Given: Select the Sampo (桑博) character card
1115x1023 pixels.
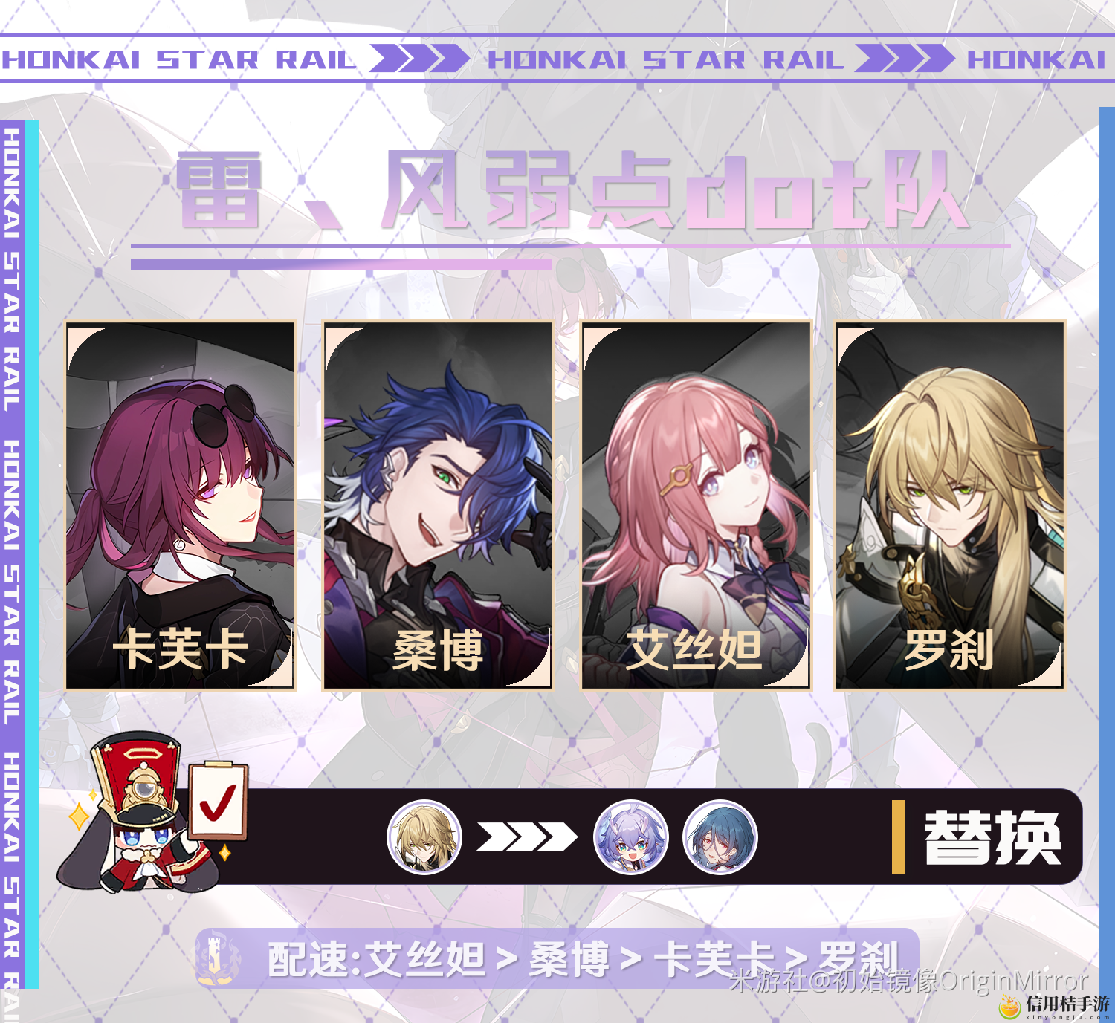Looking at the screenshot, I should point(438,505).
